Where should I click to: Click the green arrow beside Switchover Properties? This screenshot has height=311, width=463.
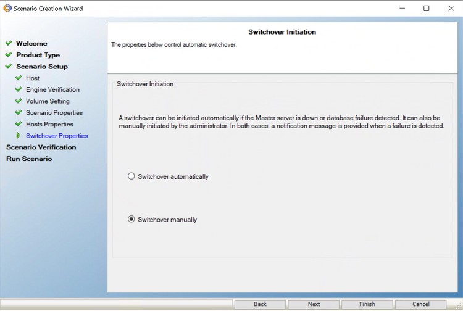coord(19,135)
